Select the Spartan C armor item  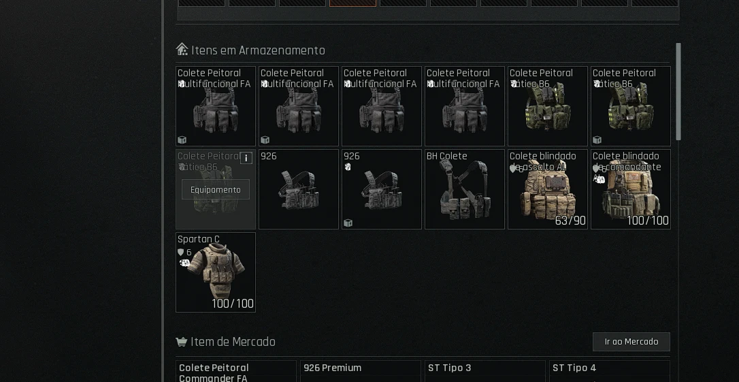click(216, 272)
